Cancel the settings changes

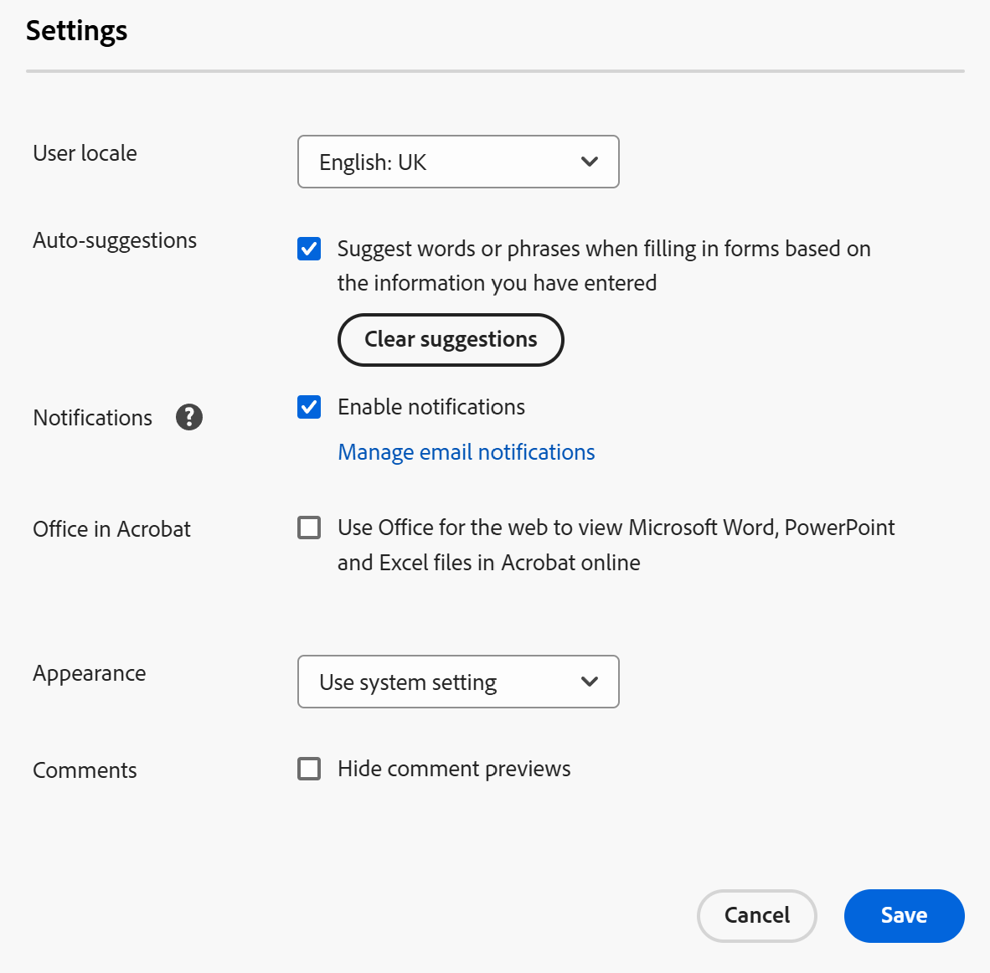click(x=756, y=915)
